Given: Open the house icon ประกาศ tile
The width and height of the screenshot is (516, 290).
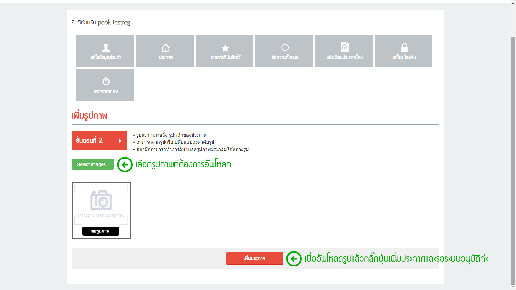Looking at the screenshot, I should pyautogui.click(x=165, y=48).
